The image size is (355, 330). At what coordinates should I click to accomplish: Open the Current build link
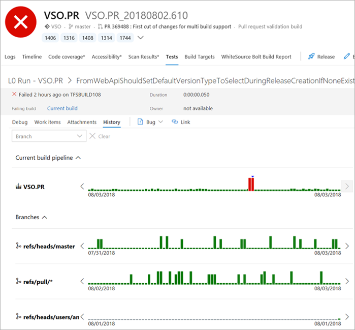pos(62,108)
